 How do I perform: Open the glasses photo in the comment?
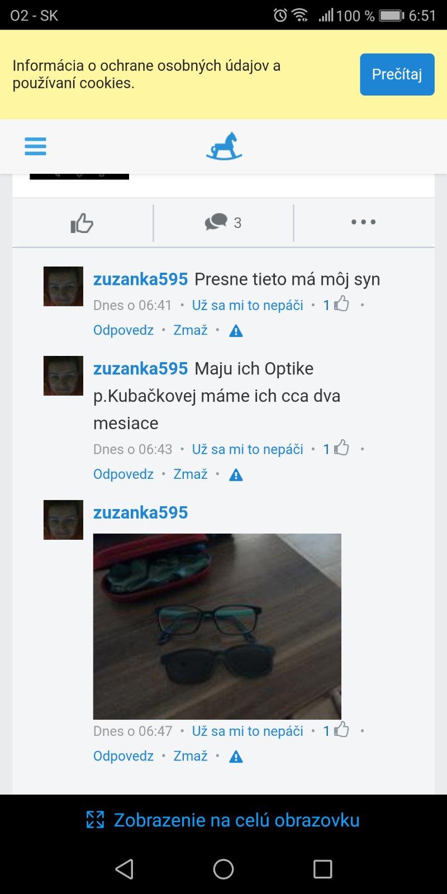[217, 626]
